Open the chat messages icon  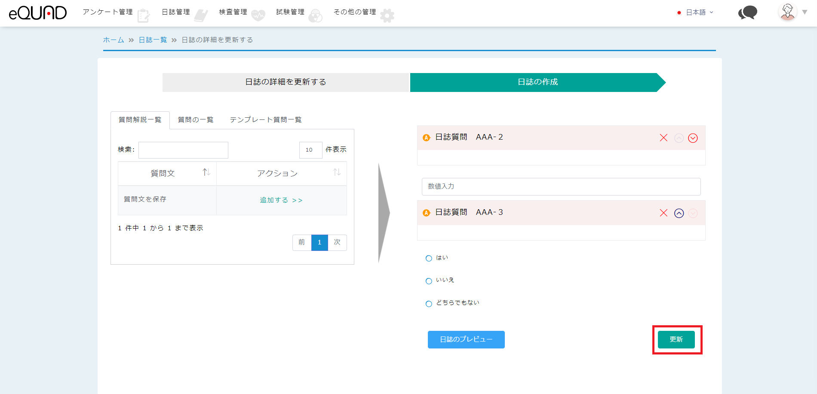[748, 12]
